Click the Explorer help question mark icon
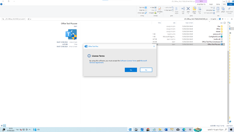This screenshot has height=132, width=234. pyautogui.click(x=1, y=4)
